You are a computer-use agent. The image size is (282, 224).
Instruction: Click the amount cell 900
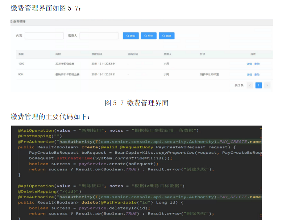[20, 74]
